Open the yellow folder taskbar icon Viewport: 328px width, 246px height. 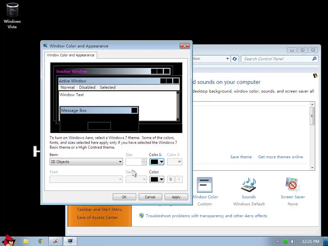point(26,241)
